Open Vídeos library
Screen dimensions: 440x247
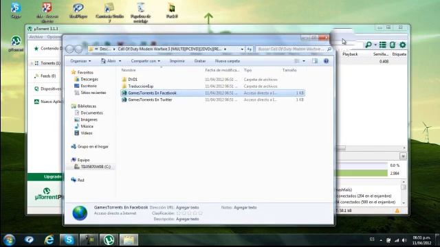click(84, 133)
